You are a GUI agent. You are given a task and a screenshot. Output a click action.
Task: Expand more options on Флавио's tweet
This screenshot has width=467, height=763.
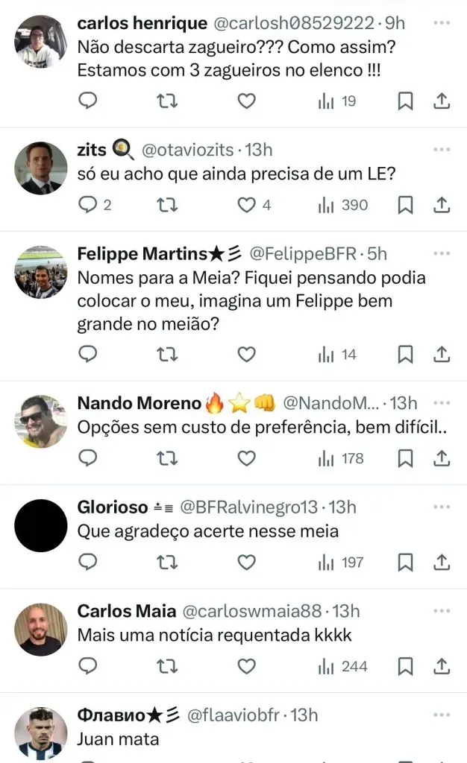(x=442, y=715)
